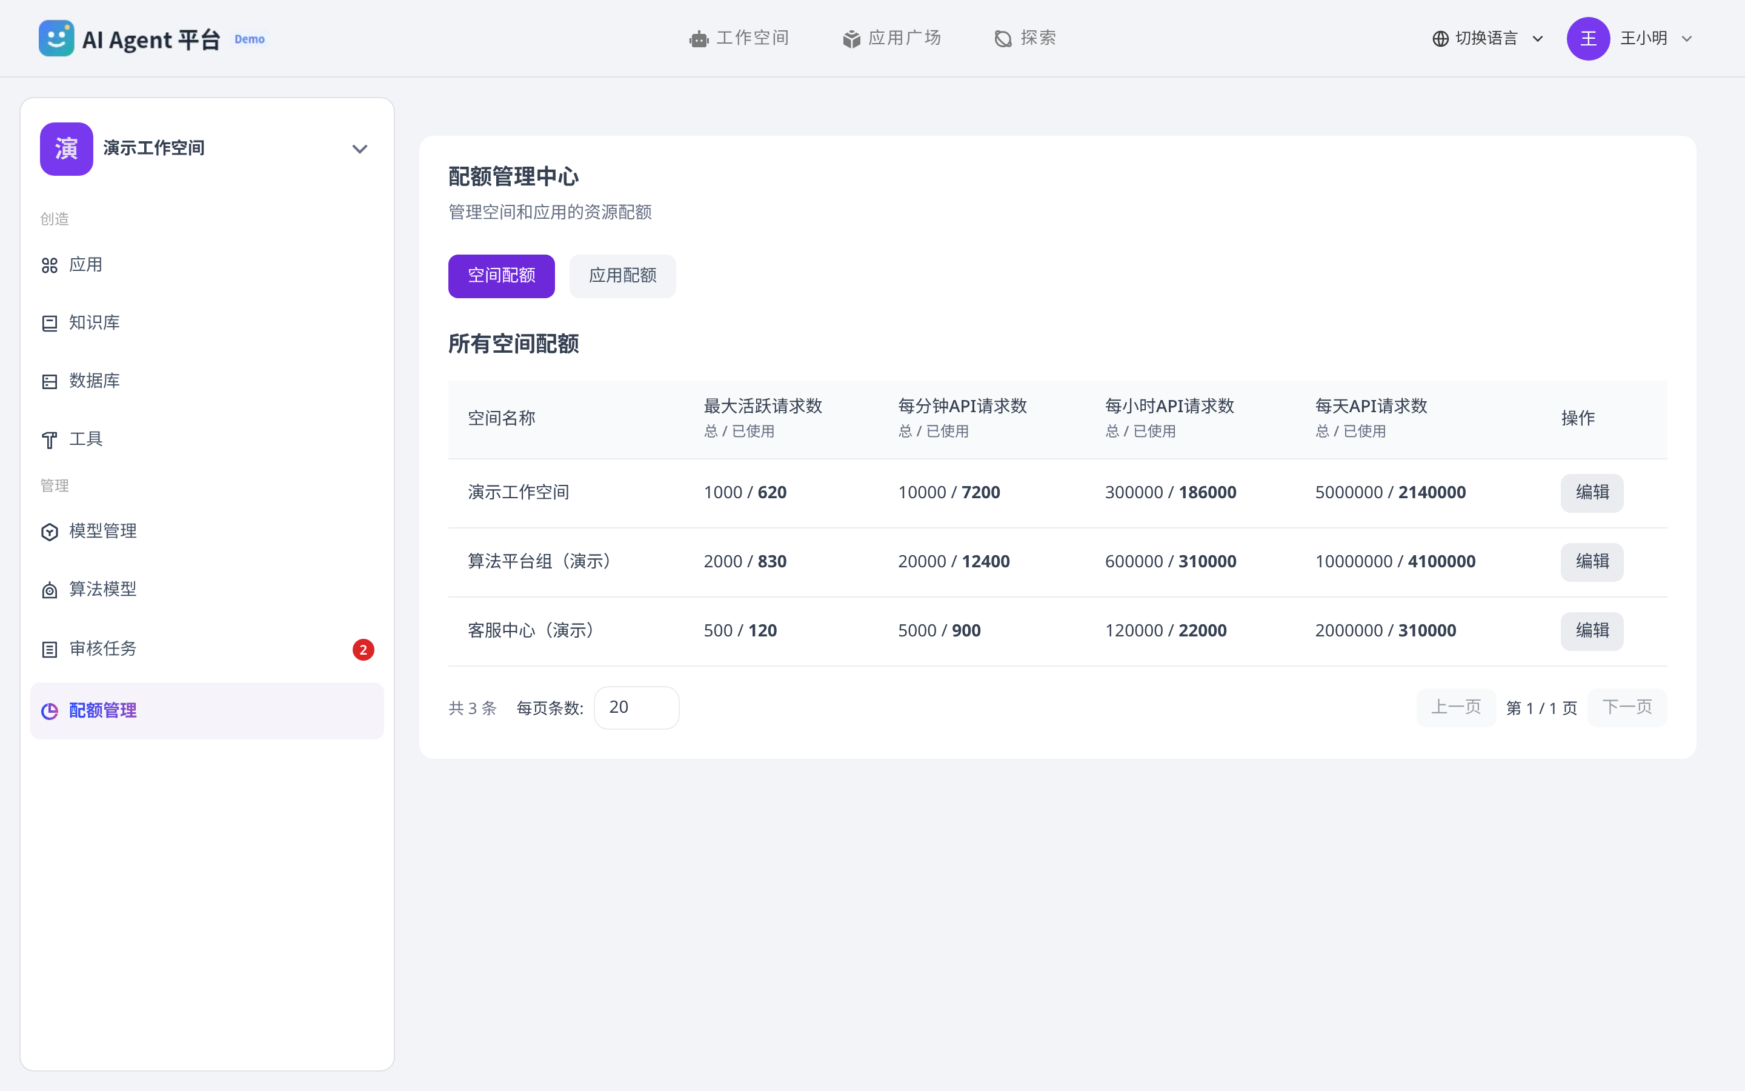Image resolution: width=1745 pixels, height=1091 pixels.
Task: Click the 每天API请求数 column header
Action: (1371, 406)
